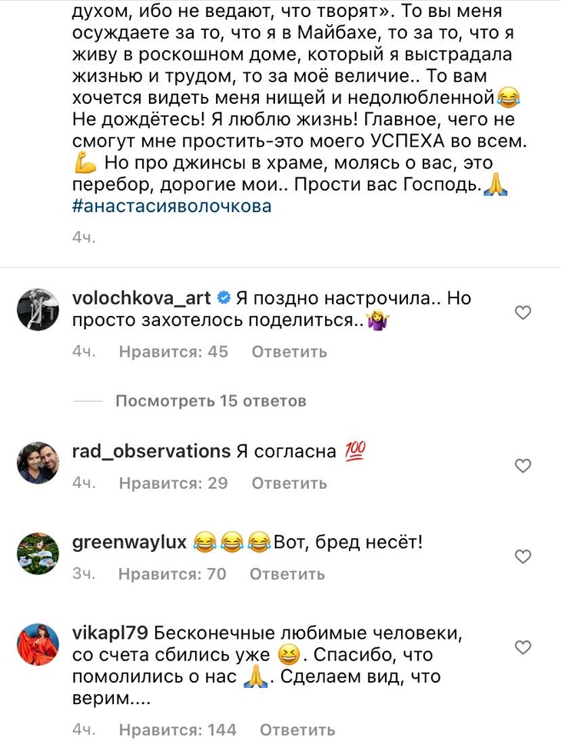Click the 4ч timestamp on the main post

coord(81,238)
